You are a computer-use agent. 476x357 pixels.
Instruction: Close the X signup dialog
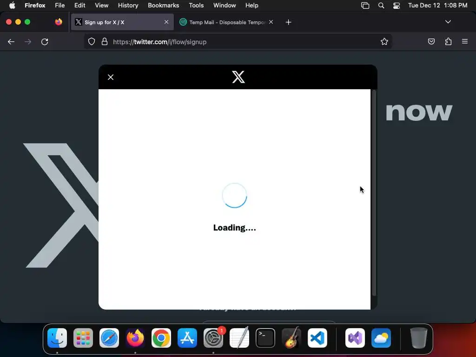point(111,77)
